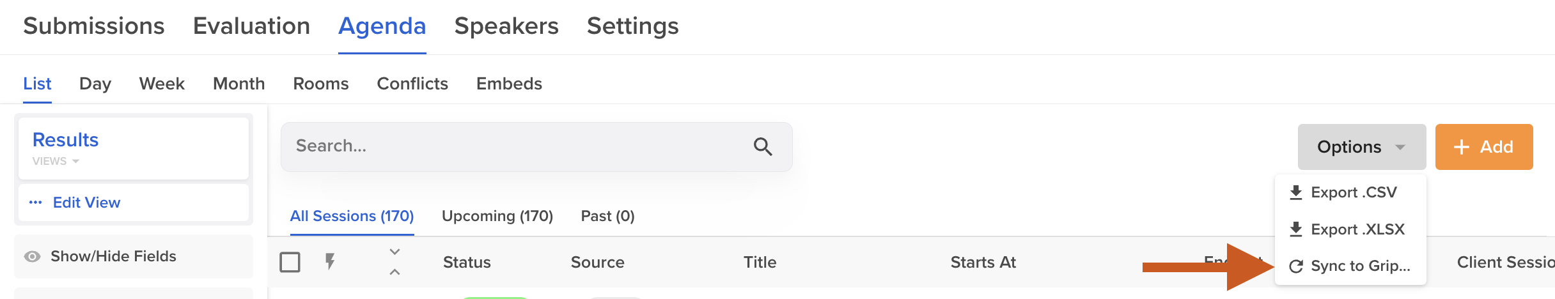Click the three-dots icon beside Edit View
The image size is (1555, 299).
(36, 203)
